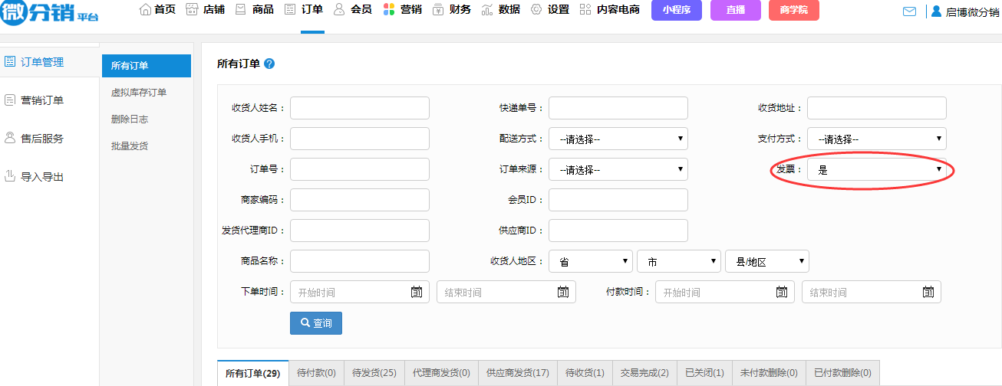The width and height of the screenshot is (1002, 386).
Task: Open the 支付方式 dropdown
Action: 876,139
